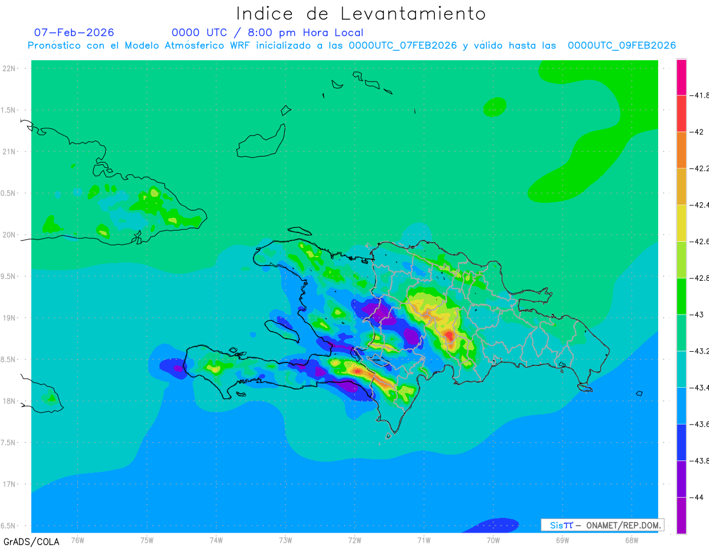Select the teal swatch between -43.2 and -43.4
709x548 pixels.
(x=681, y=369)
